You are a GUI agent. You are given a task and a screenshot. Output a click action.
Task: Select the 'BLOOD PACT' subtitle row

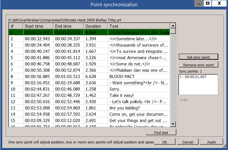tap(89, 77)
